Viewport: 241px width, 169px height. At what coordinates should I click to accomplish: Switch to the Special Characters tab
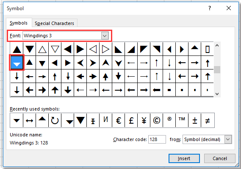point(54,23)
